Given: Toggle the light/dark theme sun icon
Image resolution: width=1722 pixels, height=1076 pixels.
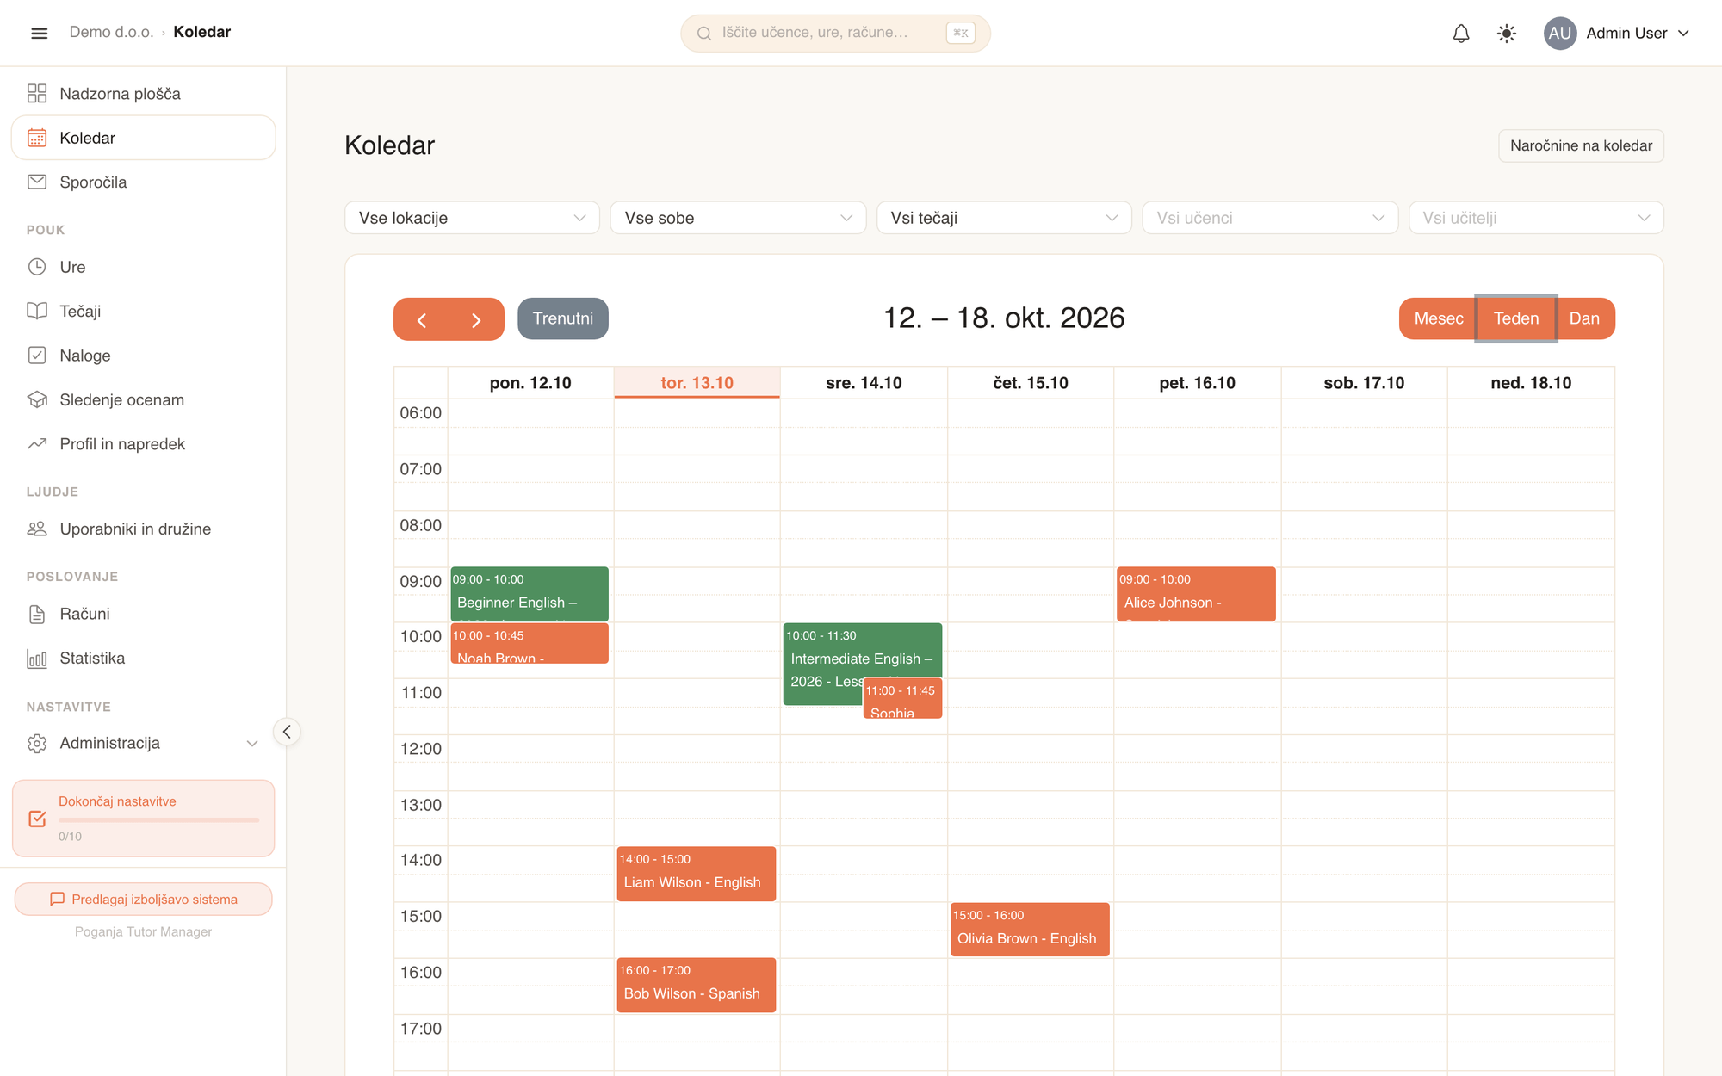Looking at the screenshot, I should coord(1506,33).
